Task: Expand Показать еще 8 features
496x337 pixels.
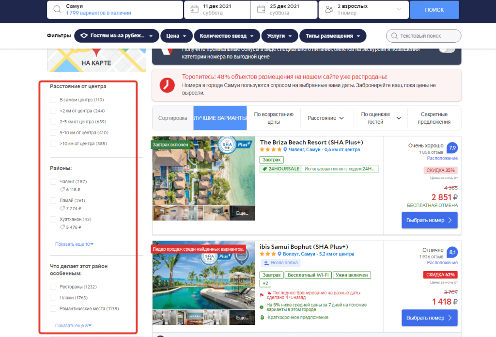Action: click(74, 325)
